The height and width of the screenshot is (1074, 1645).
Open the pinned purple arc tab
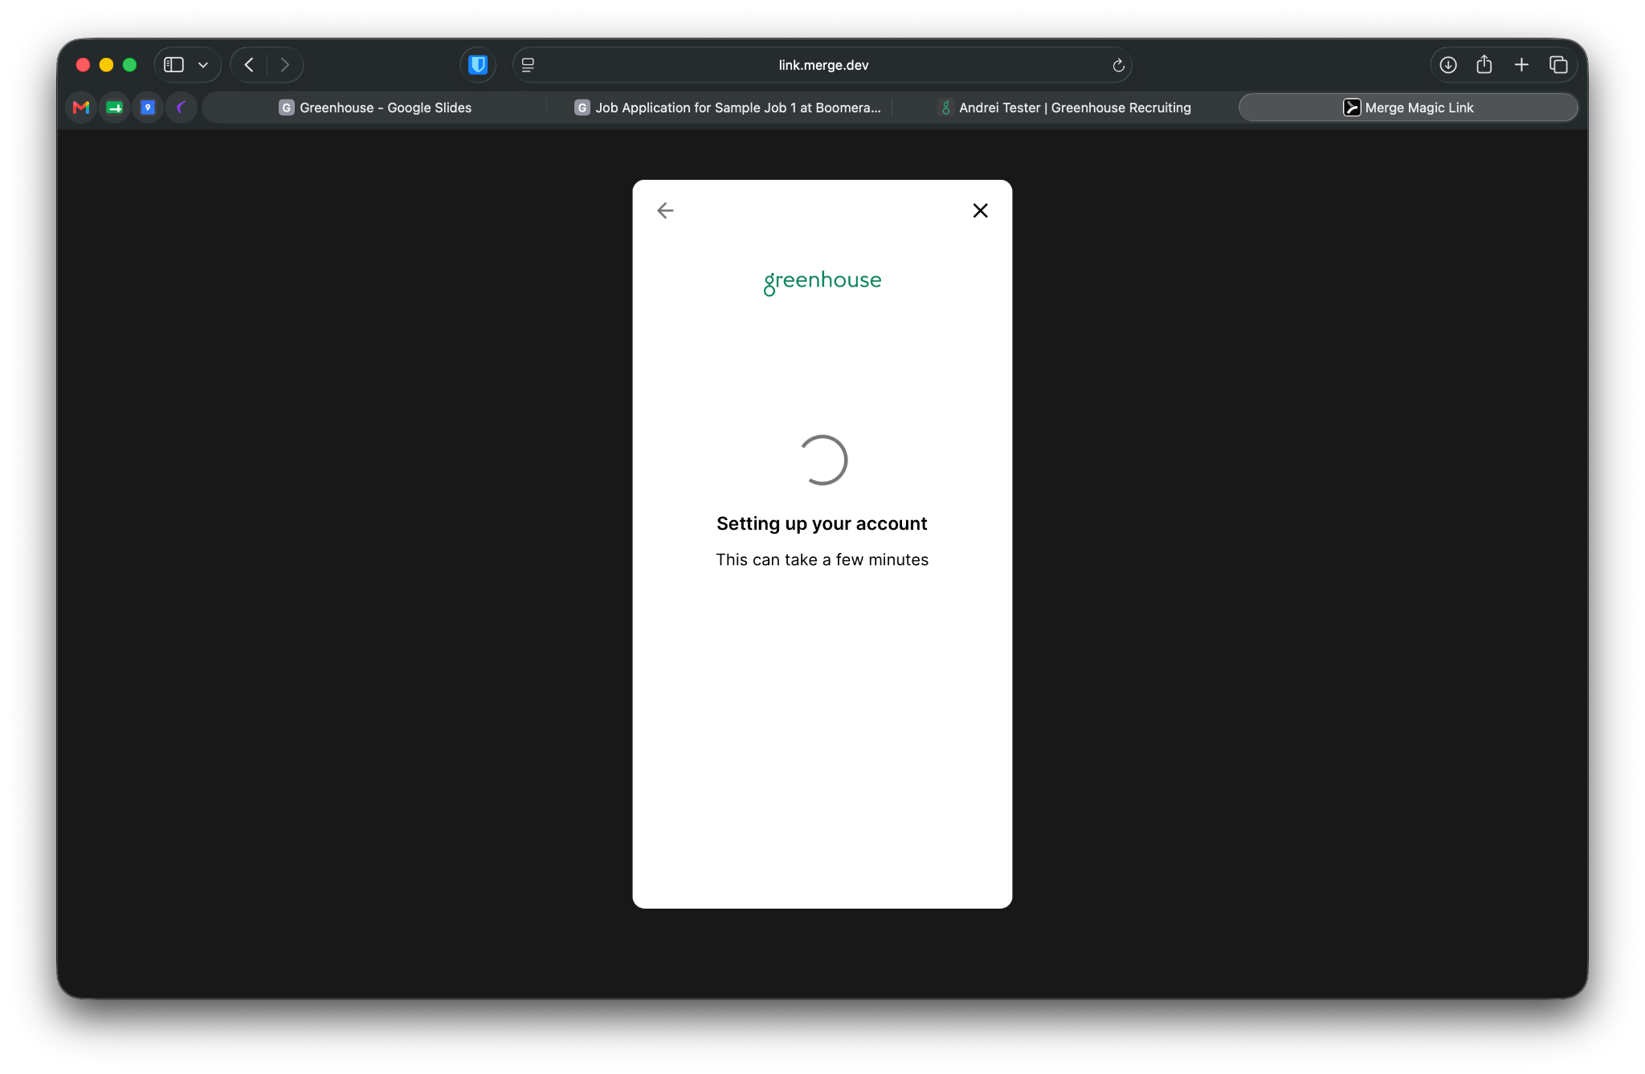point(182,108)
